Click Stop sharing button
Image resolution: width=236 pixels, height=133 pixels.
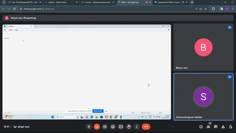pos(98,111)
